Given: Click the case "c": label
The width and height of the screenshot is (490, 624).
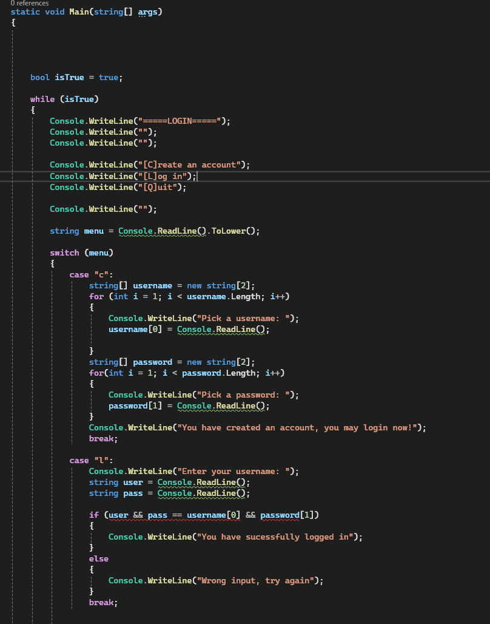Looking at the screenshot, I should tap(91, 274).
